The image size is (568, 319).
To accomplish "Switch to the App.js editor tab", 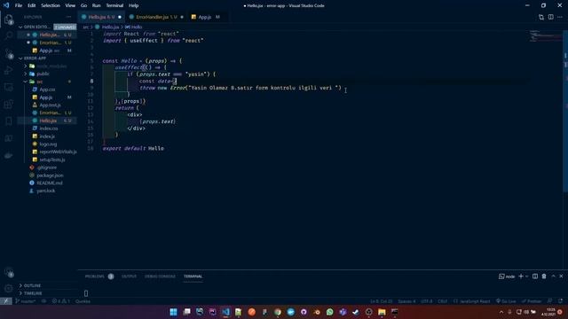I will coord(205,17).
